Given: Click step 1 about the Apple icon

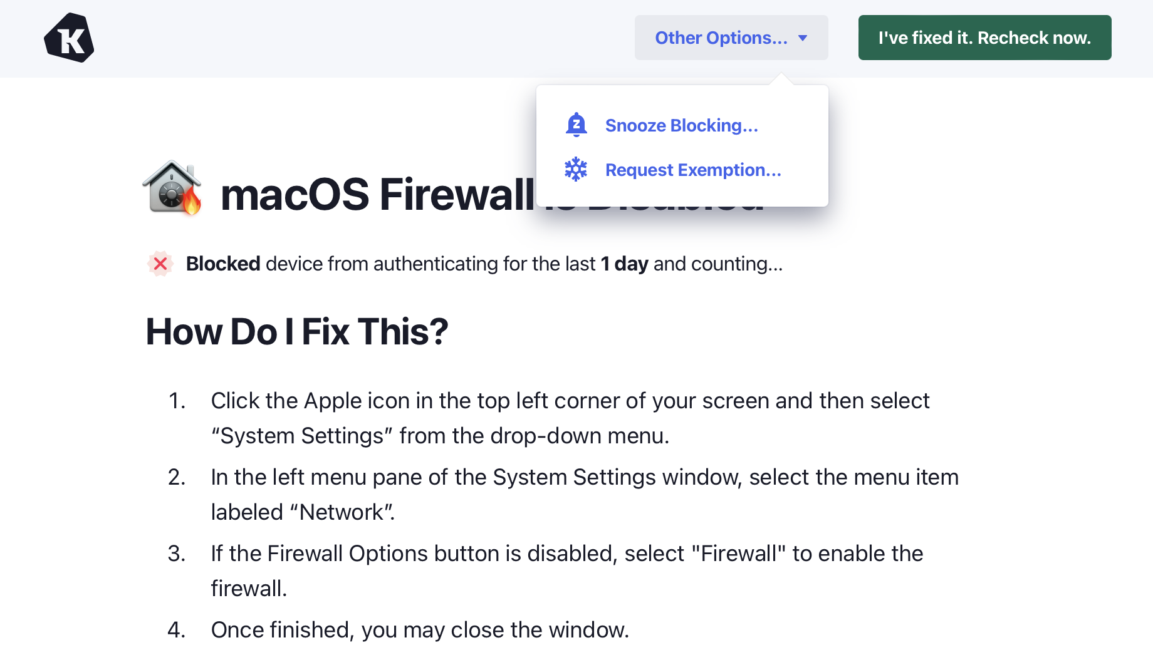Looking at the screenshot, I should tap(570, 401).
